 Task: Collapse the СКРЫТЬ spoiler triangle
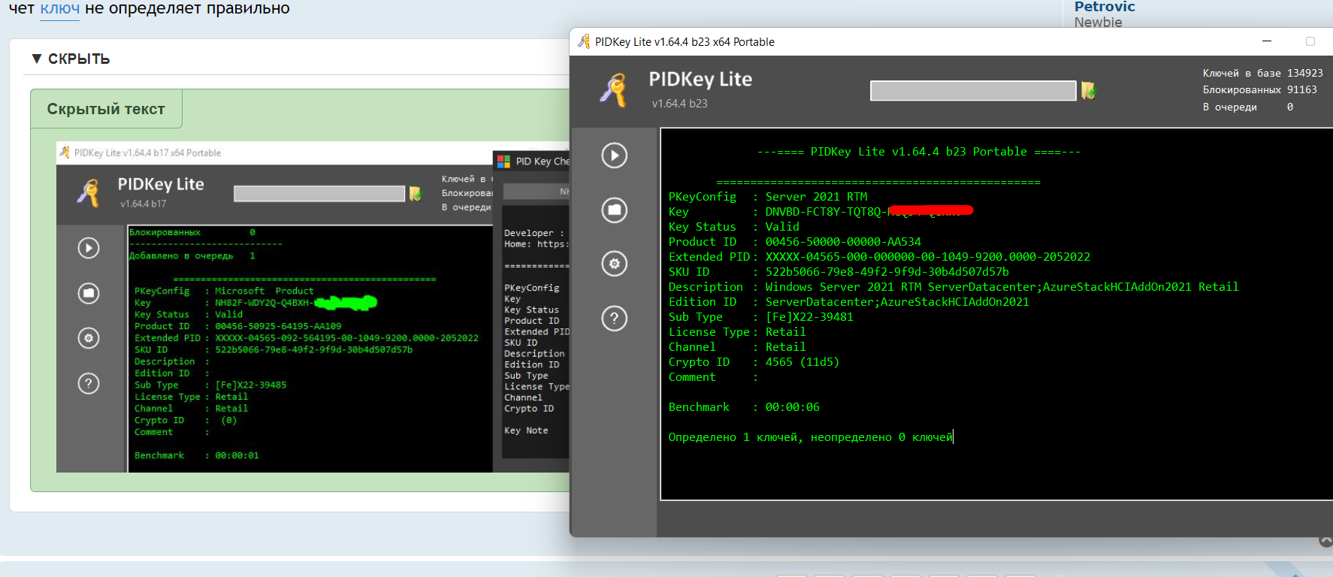pyautogui.click(x=37, y=59)
